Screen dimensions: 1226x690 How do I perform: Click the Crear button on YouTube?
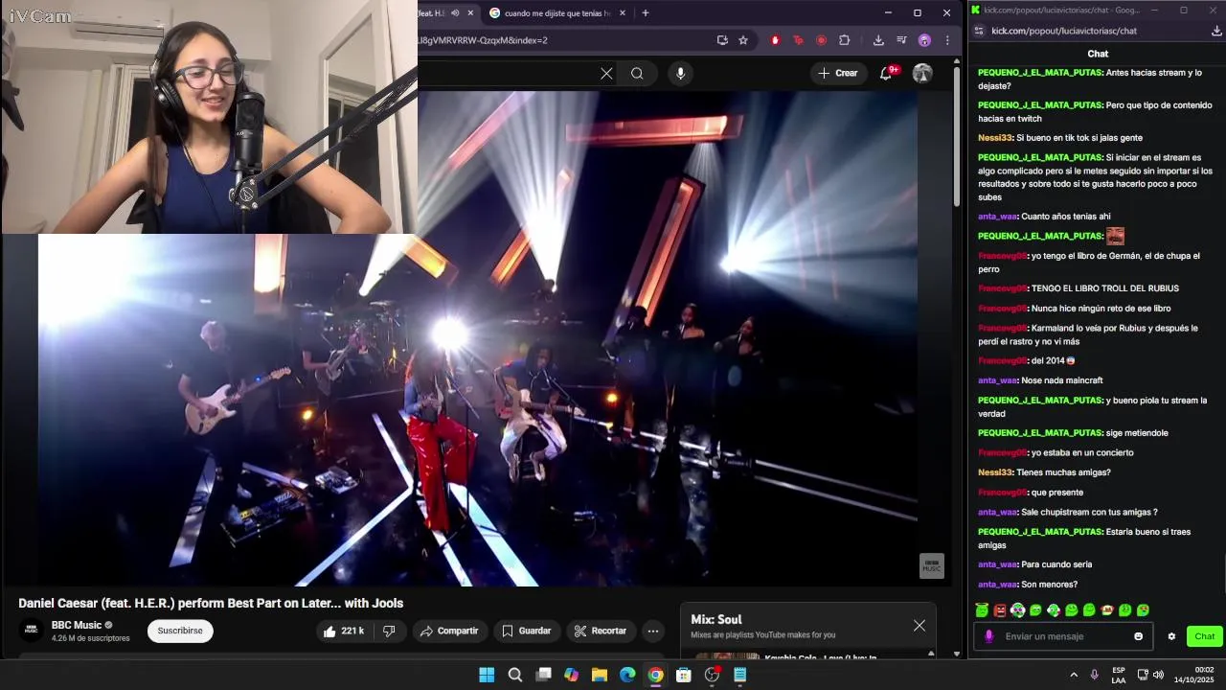(x=837, y=73)
